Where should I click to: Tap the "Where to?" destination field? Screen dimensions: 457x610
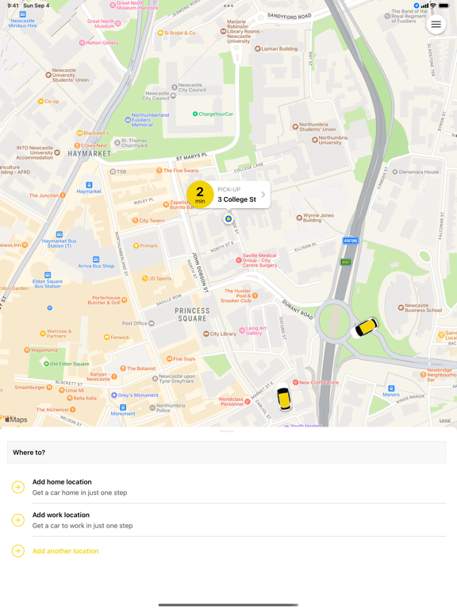pos(227,453)
